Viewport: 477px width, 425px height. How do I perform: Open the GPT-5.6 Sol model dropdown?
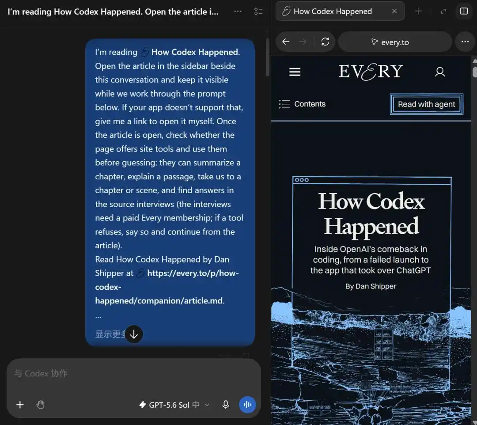pos(174,405)
